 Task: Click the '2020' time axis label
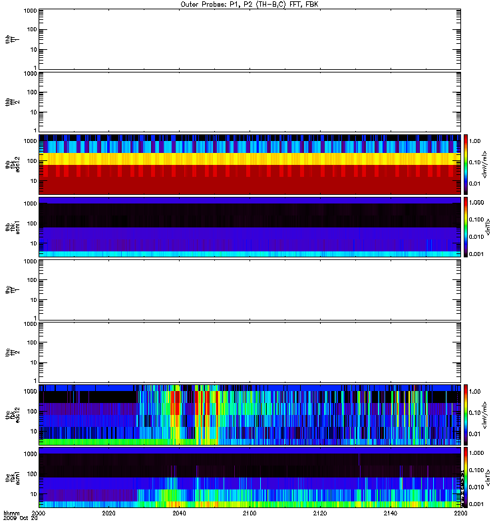pyautogui.click(x=108, y=513)
